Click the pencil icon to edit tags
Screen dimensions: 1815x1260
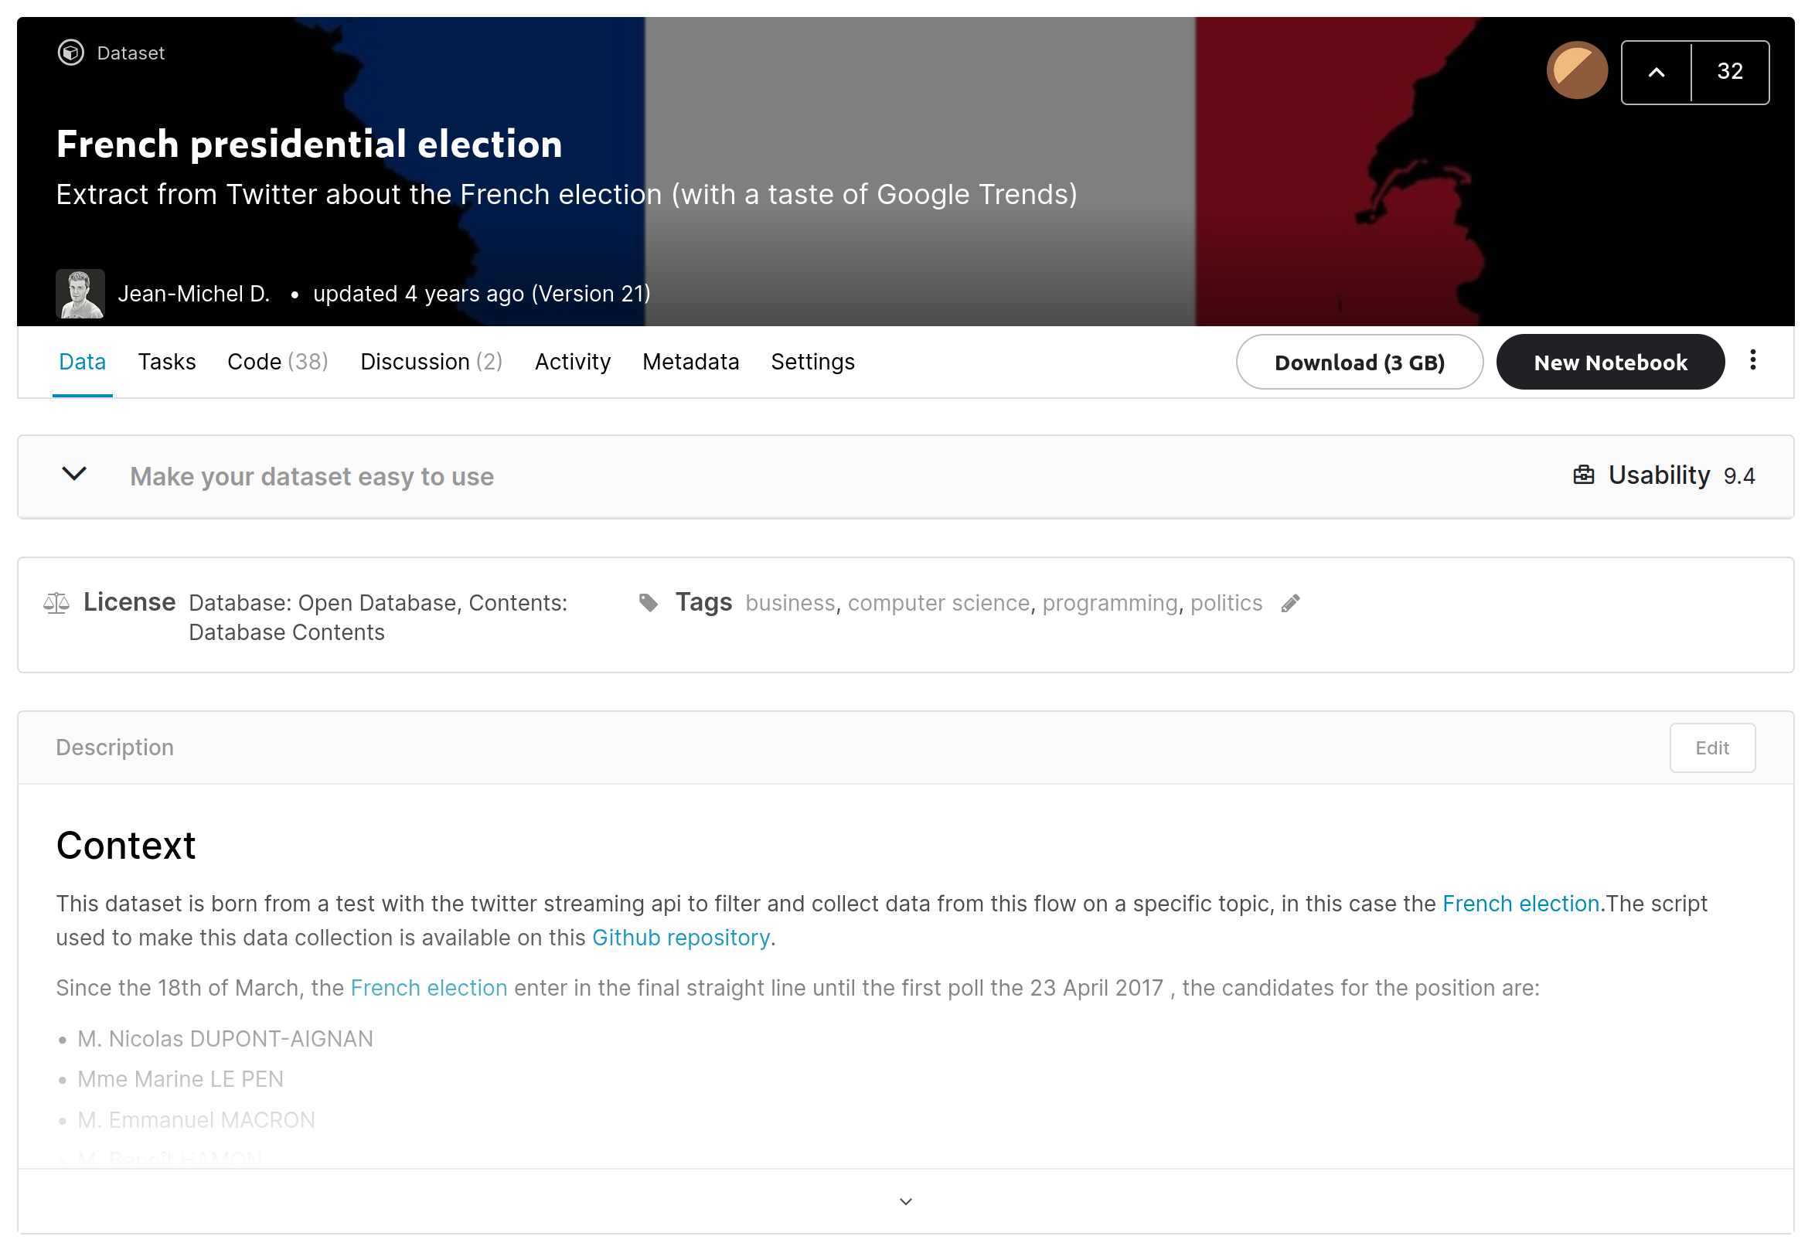pos(1289,603)
